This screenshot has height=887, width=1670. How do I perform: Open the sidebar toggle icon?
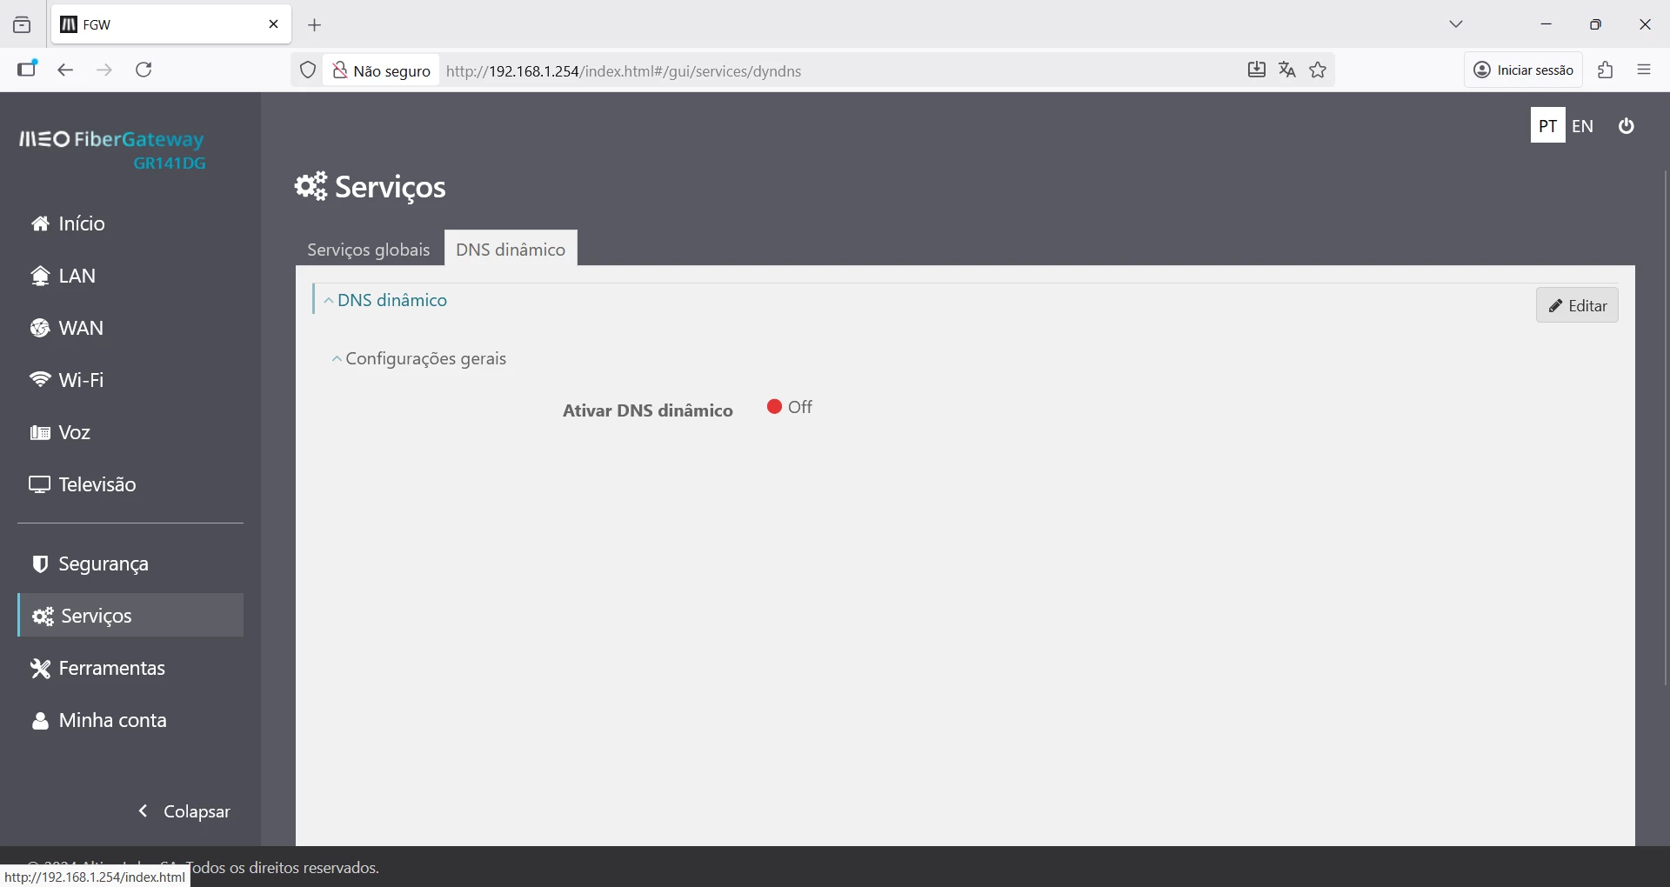[27, 70]
